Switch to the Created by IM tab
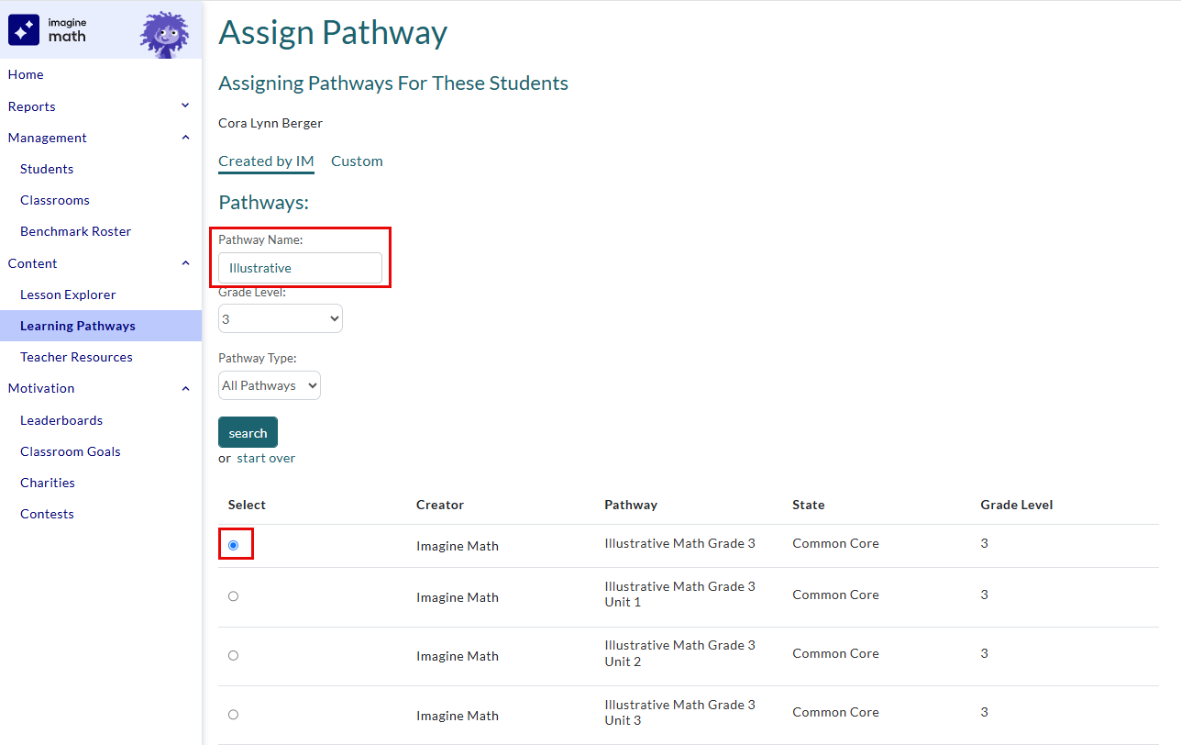The image size is (1181, 745). [266, 161]
